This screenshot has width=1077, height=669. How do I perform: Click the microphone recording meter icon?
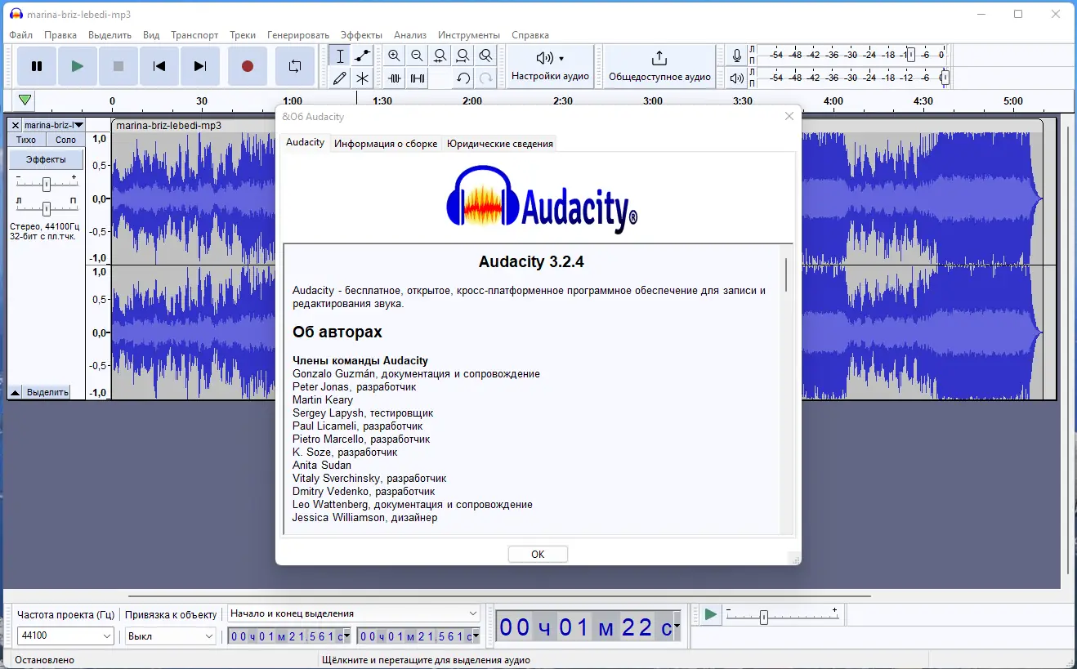[737, 56]
